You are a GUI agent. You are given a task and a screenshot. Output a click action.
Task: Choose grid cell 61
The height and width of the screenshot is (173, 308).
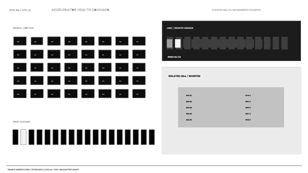click(x=122, y=54)
